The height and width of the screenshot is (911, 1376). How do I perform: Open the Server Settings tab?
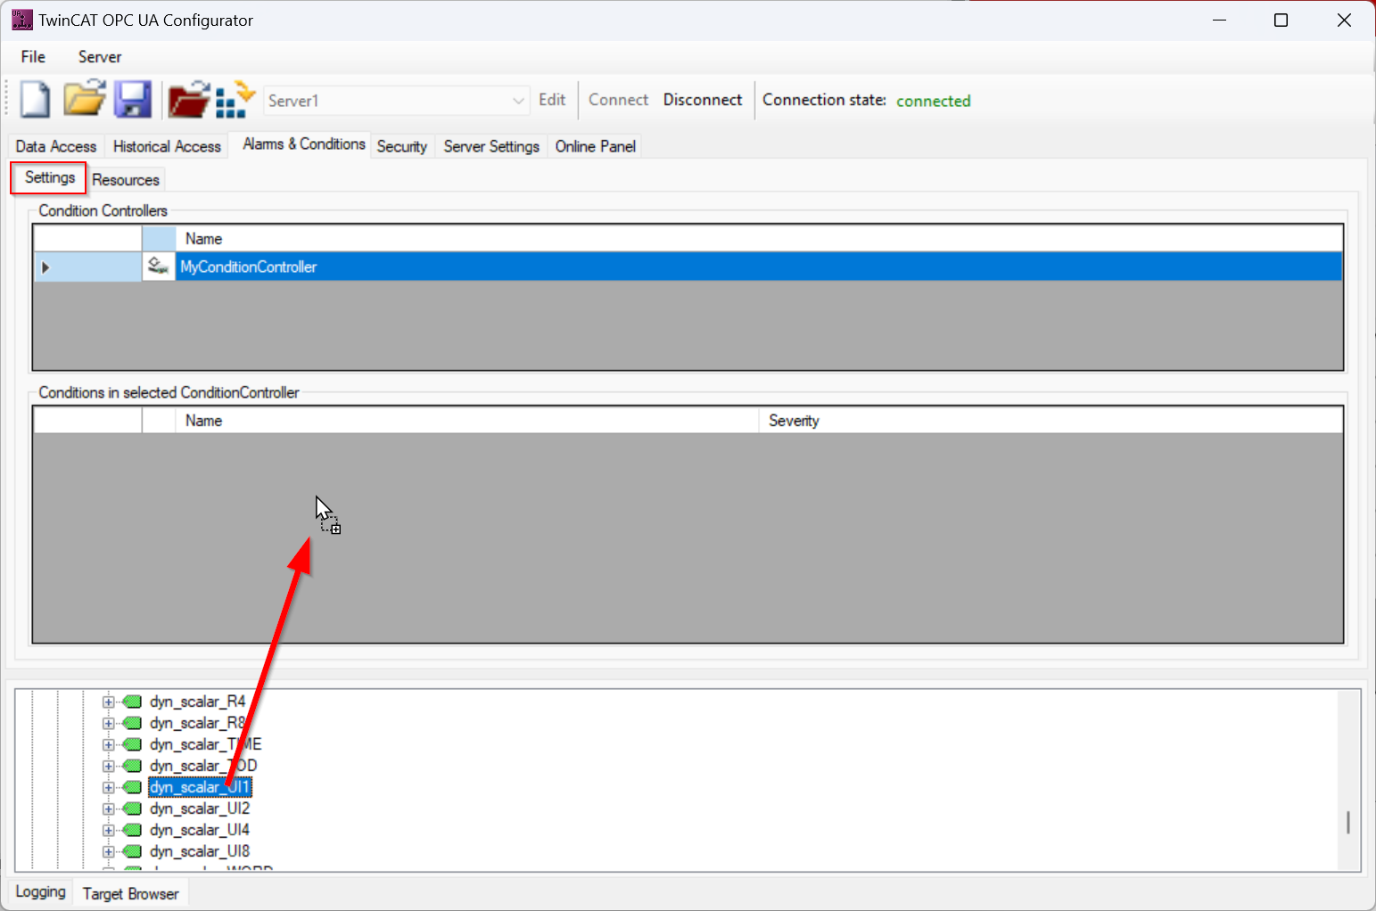491,146
